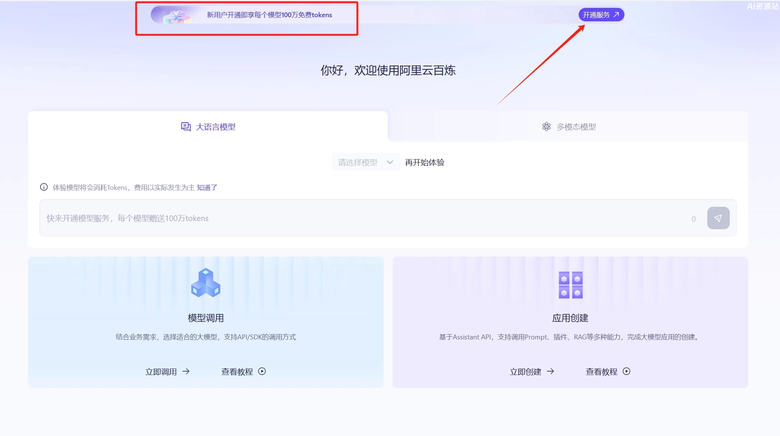Click the 立即调用 link
Viewport: 780px width, 436px height.
pos(161,371)
